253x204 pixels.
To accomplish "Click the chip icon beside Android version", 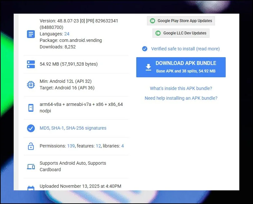I will 31,85.
